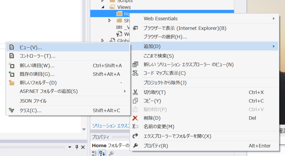Select 削除(D) to delete the folder
Screen dimensions: 285x156
tap(204, 118)
